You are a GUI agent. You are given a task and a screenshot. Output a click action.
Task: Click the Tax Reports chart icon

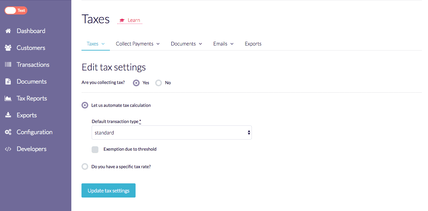tap(8, 98)
